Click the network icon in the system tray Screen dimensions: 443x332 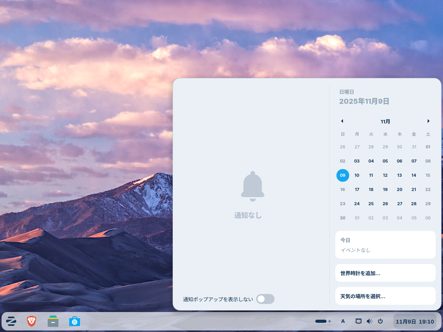[x=358, y=321]
